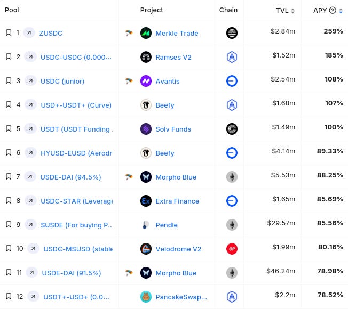Bookmark the USDC (junior) pool
The height and width of the screenshot is (309, 348).
[9, 80]
